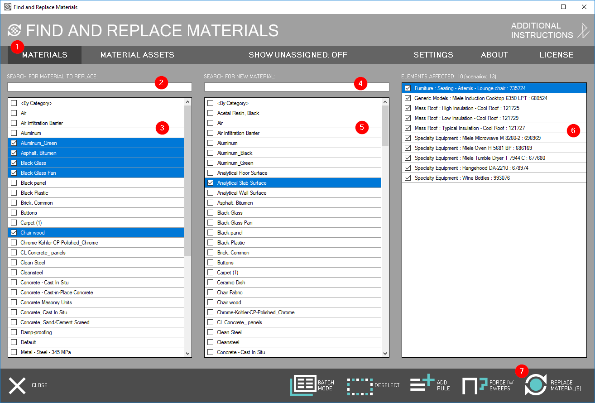Open the Settings tab
595x403 pixels.
click(433, 55)
